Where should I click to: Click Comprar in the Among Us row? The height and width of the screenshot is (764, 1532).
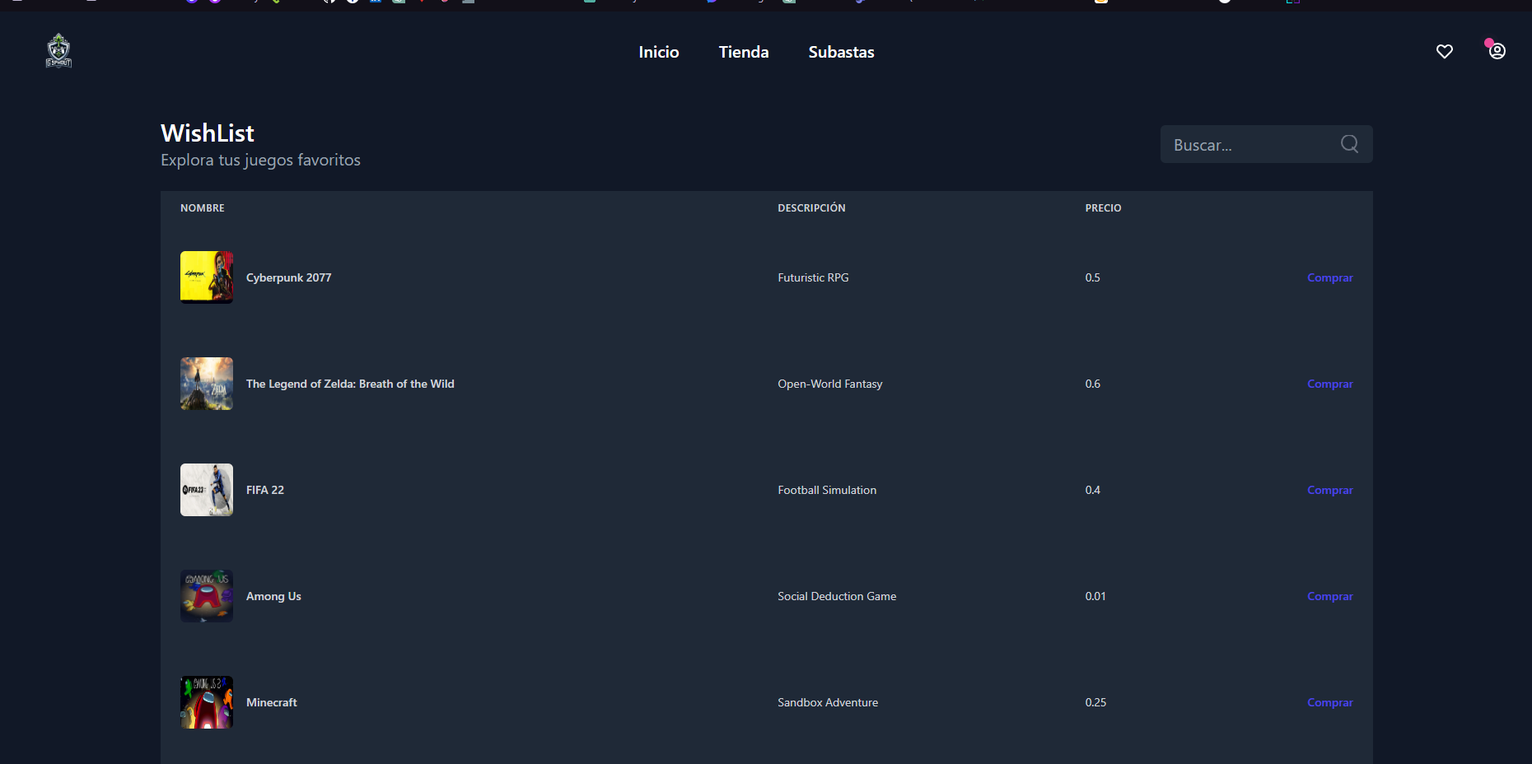(1329, 596)
